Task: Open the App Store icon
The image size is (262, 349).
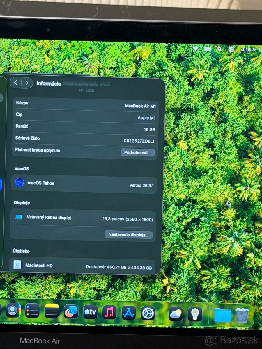Action: click(x=129, y=313)
